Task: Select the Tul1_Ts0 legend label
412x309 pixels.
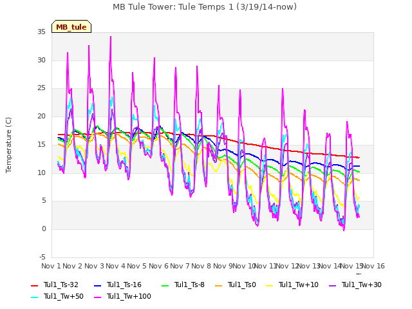Action: [x=242, y=285]
